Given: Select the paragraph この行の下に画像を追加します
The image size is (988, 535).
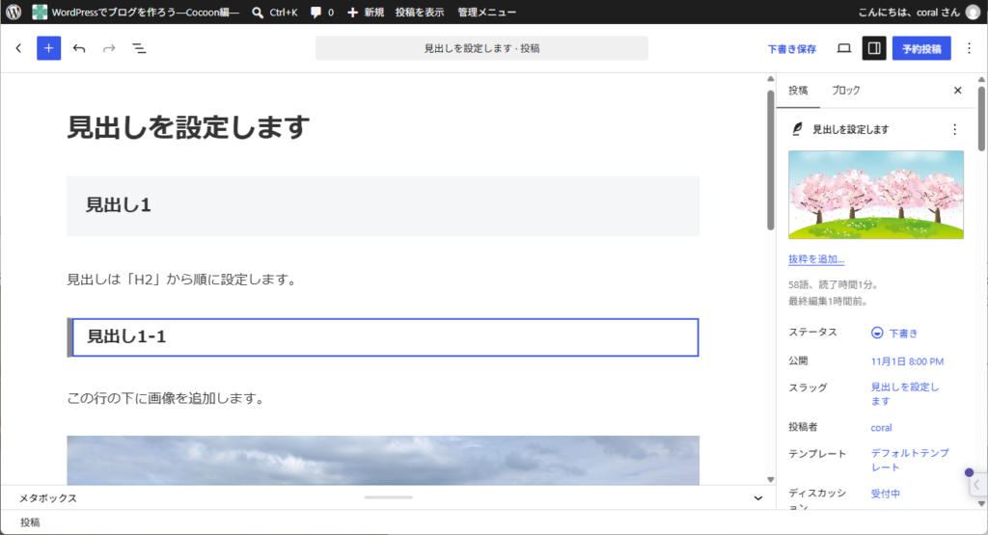Looking at the screenshot, I should [167, 398].
